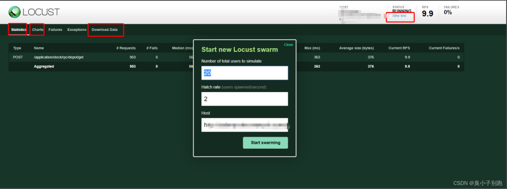The height and width of the screenshot is (189, 507).
Task: Click the Hatch rate input field
Action: 245,99
